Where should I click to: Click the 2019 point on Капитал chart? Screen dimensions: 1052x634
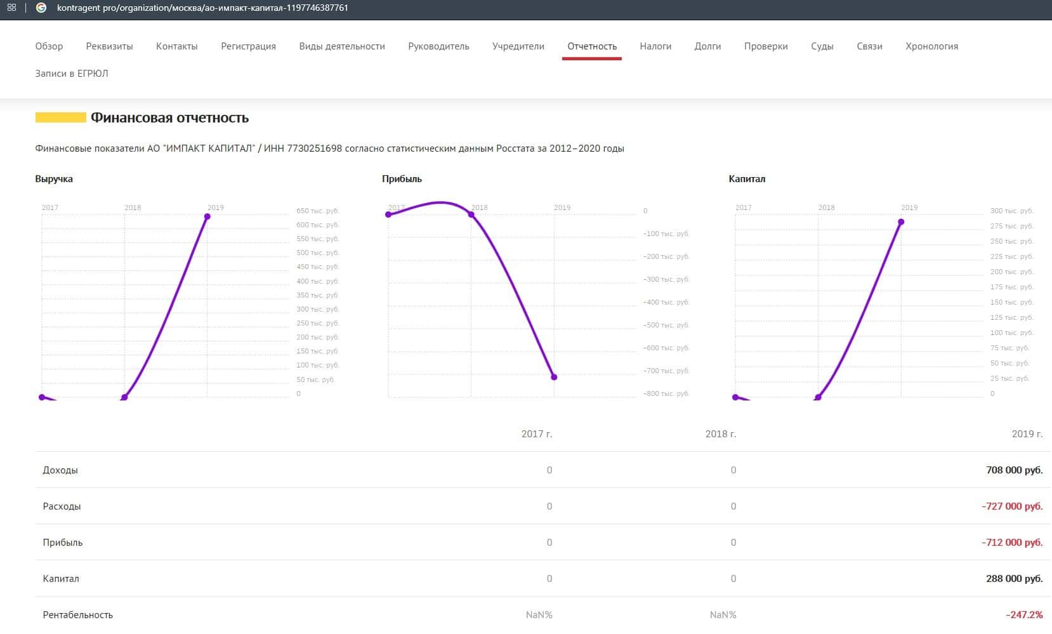(x=901, y=222)
